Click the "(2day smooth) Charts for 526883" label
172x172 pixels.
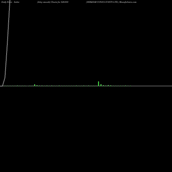53,2
